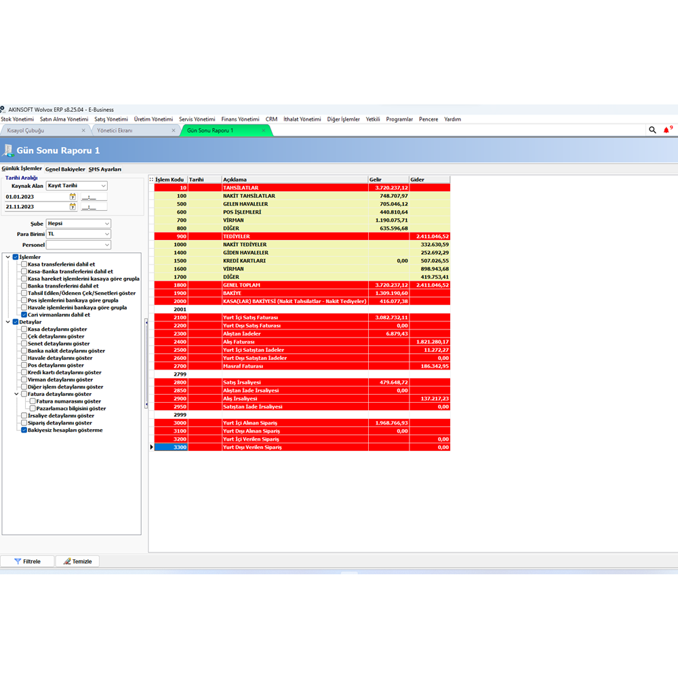Image resolution: width=678 pixels, height=678 pixels.
Task: Close the Kısayol Çubuğu tab
Action: (83, 130)
